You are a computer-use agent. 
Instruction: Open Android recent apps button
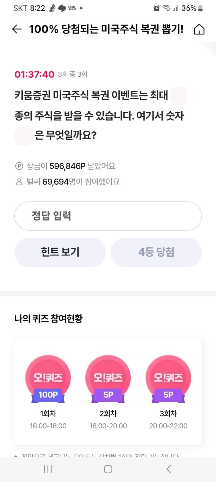(48, 469)
